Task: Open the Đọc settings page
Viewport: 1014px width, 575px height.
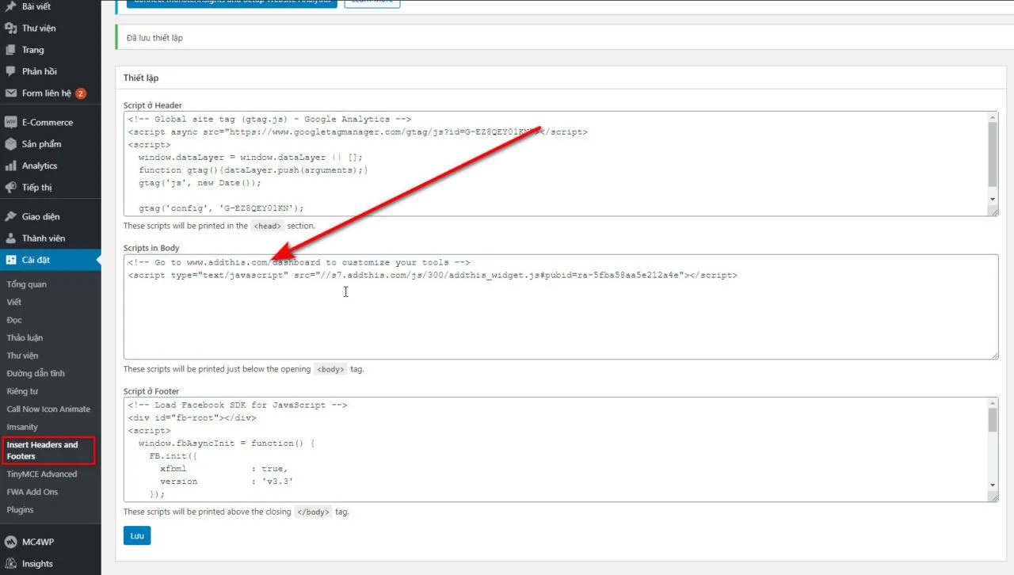Action: tap(14, 320)
